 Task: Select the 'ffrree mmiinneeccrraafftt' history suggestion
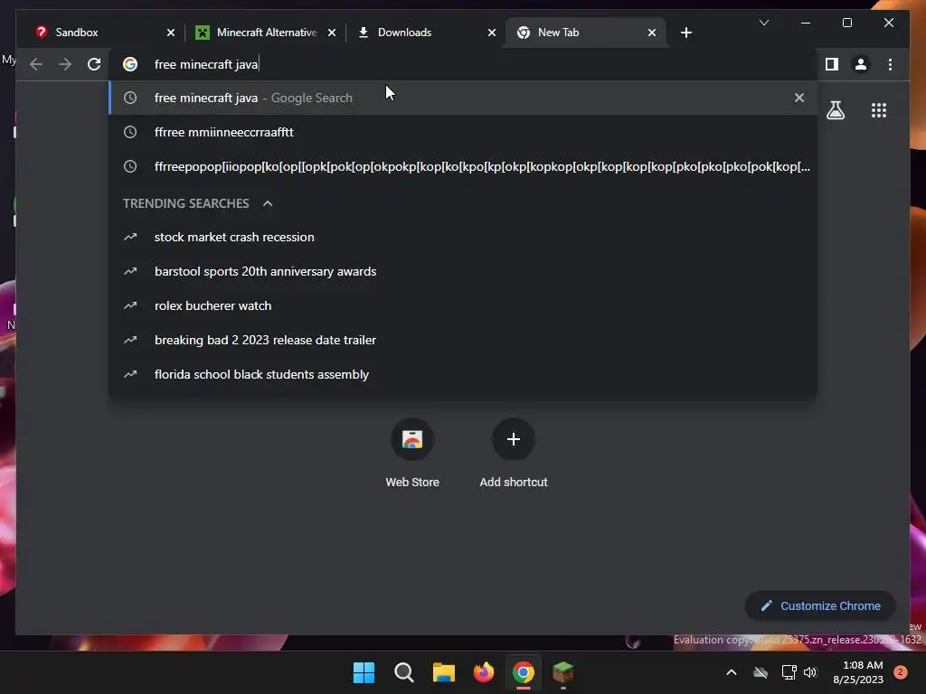[463, 132]
